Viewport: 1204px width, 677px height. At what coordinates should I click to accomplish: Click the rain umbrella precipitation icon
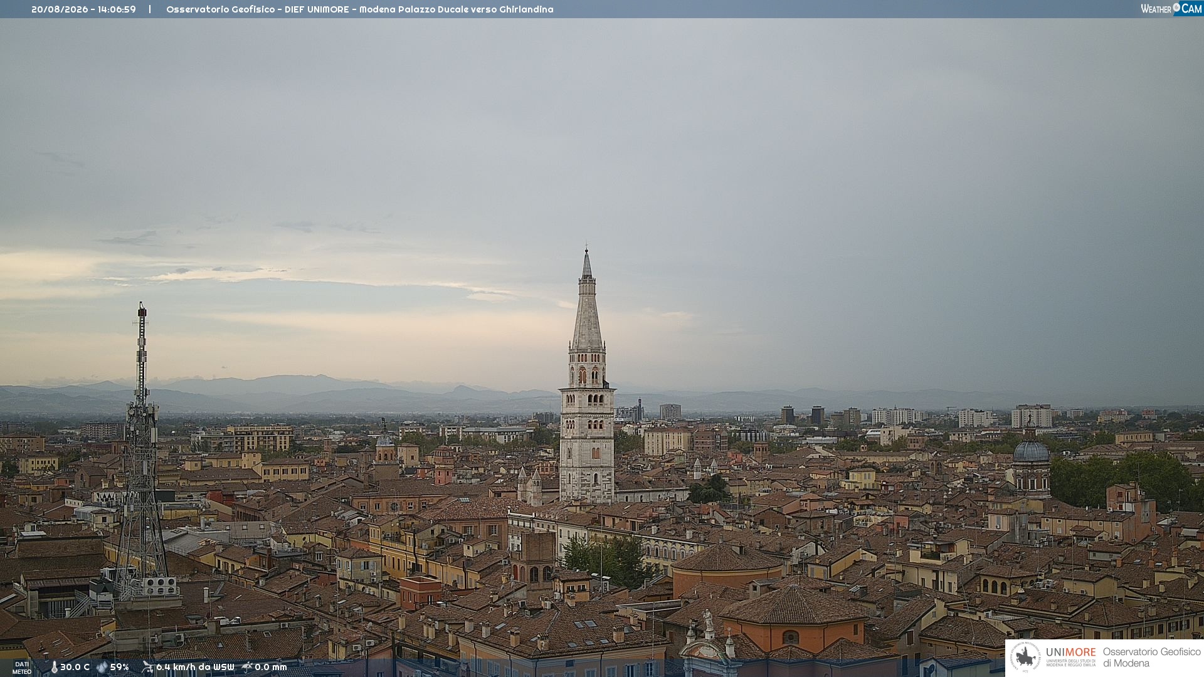(247, 667)
